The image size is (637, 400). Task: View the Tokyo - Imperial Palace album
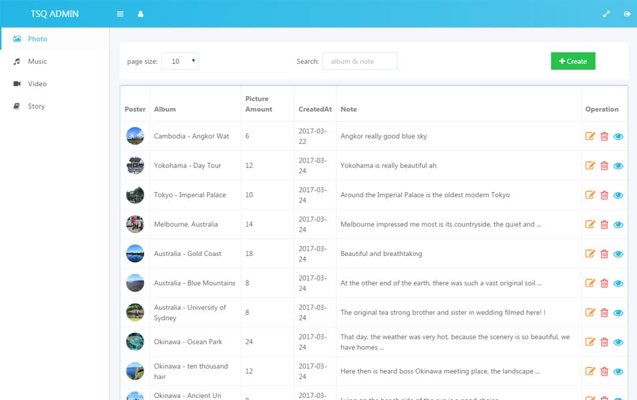[x=618, y=195]
